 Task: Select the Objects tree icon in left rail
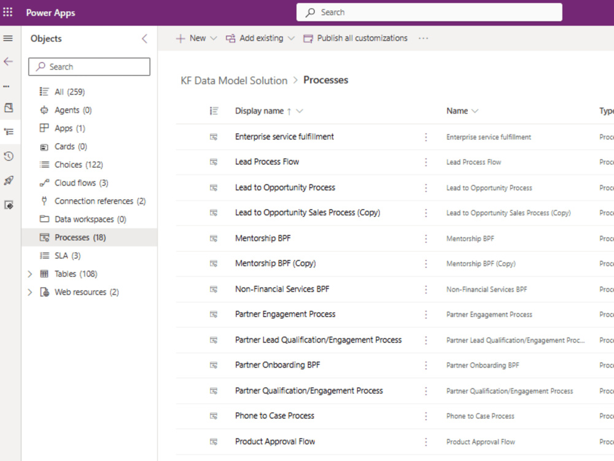click(9, 132)
